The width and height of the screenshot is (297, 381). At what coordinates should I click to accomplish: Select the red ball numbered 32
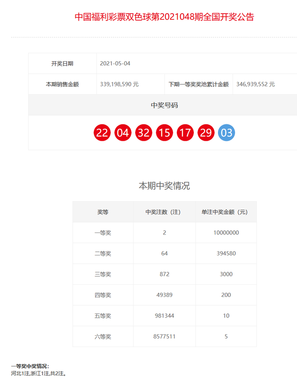(x=143, y=133)
